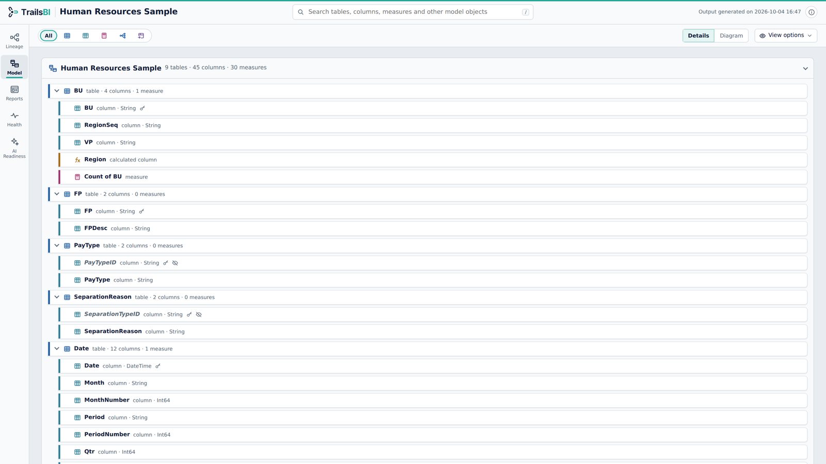Collapse the FP table
Viewport: 826px width, 464px height.
(x=57, y=194)
